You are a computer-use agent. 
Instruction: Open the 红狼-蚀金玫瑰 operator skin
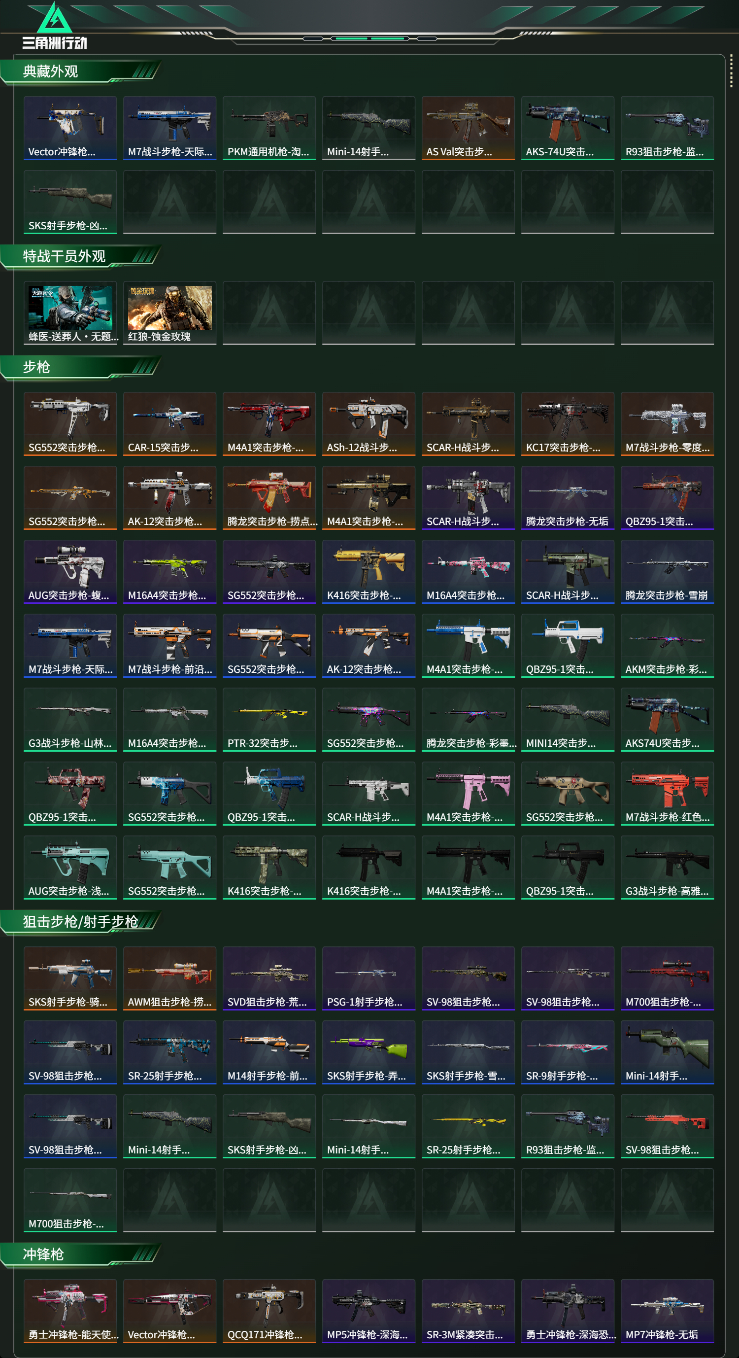coord(169,313)
